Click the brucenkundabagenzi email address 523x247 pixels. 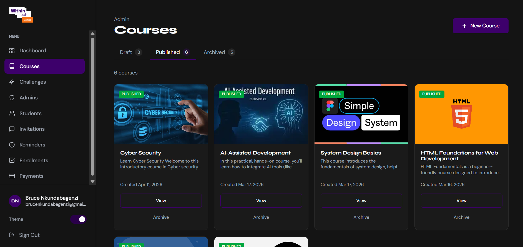(56, 204)
